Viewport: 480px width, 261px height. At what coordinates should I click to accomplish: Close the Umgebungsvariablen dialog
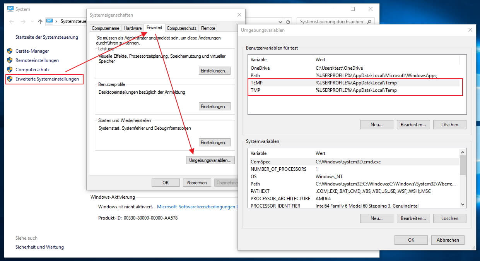pos(470,30)
